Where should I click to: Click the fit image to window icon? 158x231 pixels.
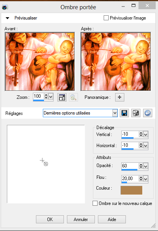tap(62, 97)
